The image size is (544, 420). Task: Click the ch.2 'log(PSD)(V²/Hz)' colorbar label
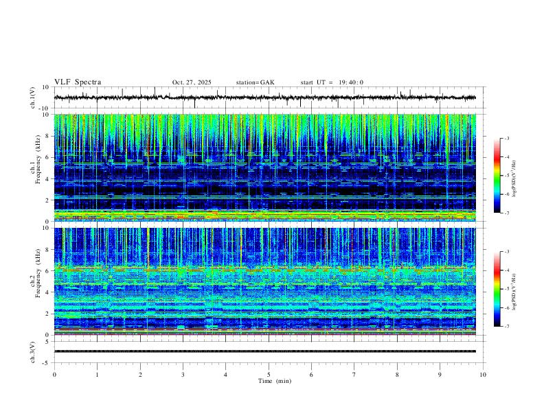pyautogui.click(x=514, y=292)
